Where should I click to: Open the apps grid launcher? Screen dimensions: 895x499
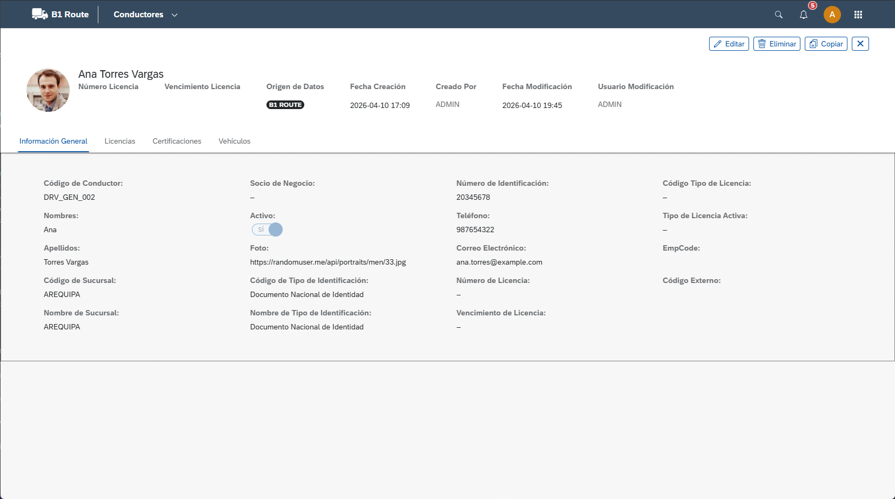[858, 15]
